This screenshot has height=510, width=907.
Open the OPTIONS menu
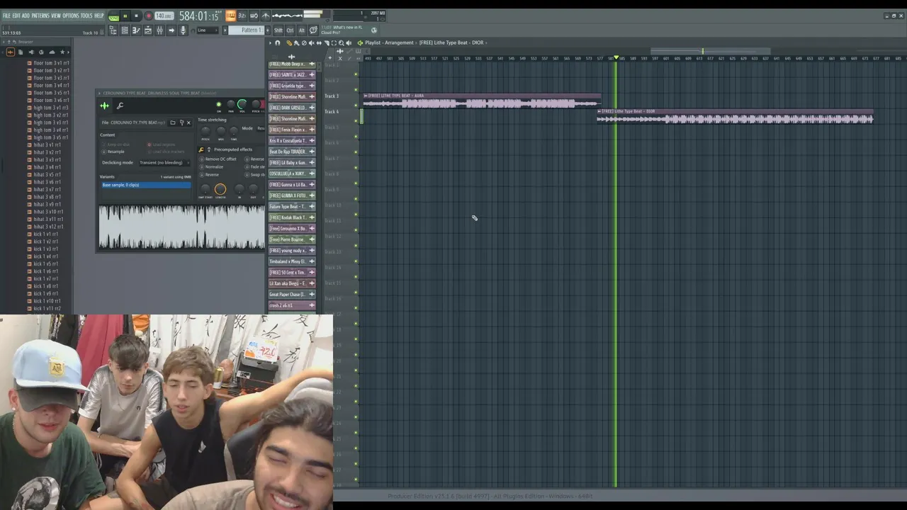[x=71, y=16]
